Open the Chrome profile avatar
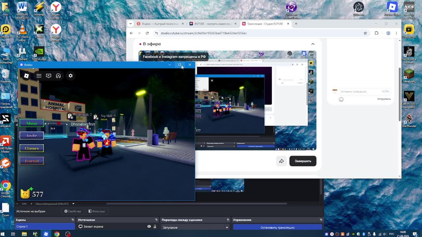Viewport: 422px width, 237px height. pos(388,33)
